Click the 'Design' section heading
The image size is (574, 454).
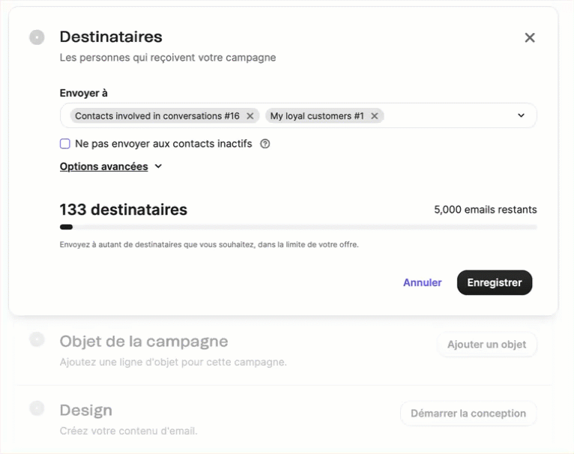(x=86, y=410)
